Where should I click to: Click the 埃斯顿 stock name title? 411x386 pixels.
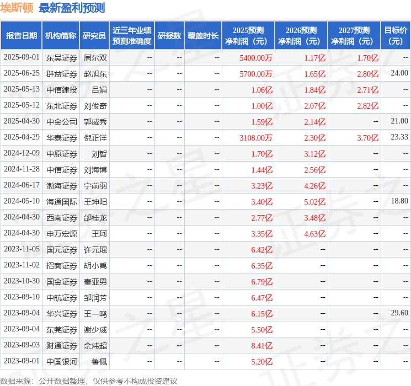17,8
